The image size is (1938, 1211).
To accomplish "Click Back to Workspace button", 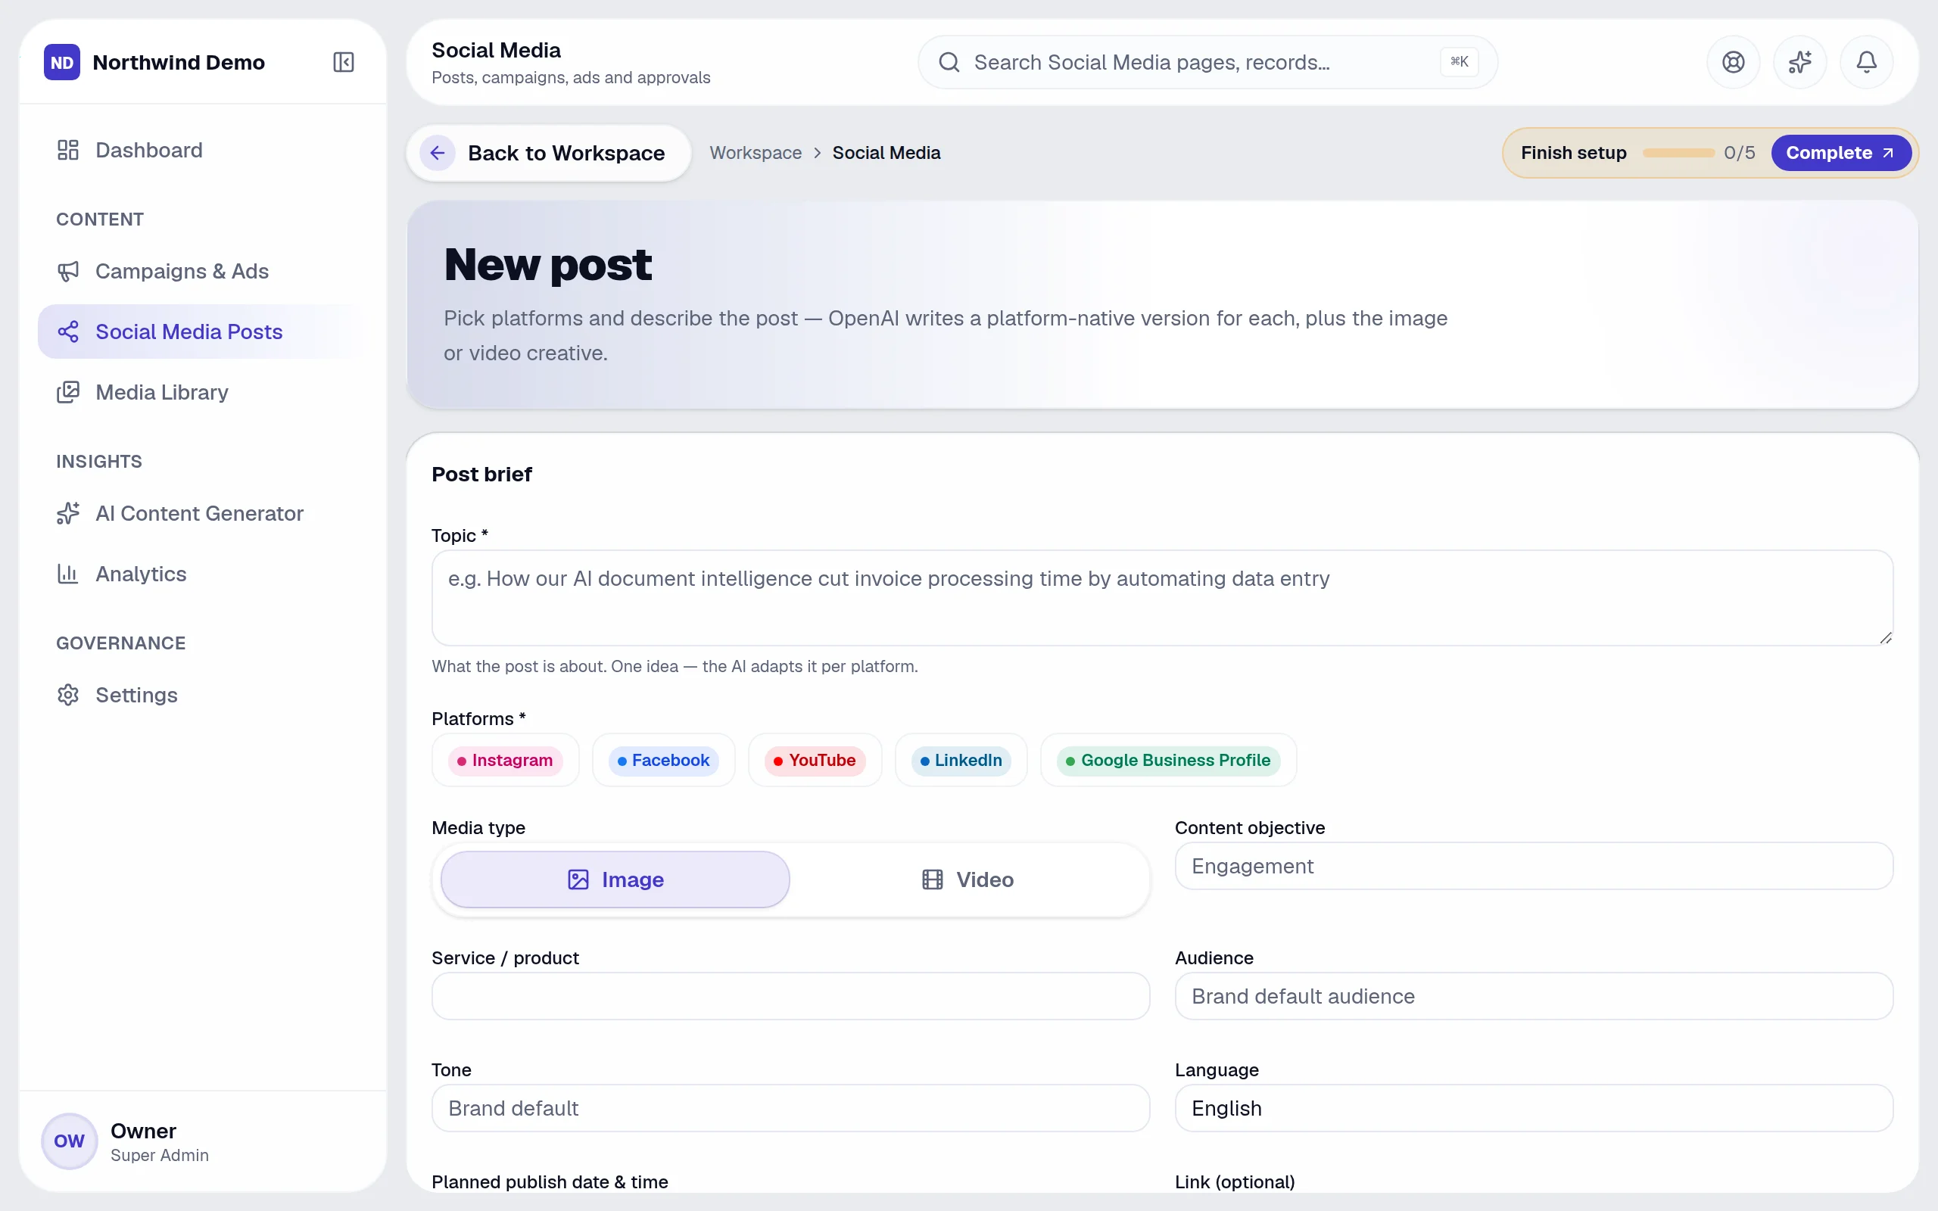I will pyautogui.click(x=549, y=152).
